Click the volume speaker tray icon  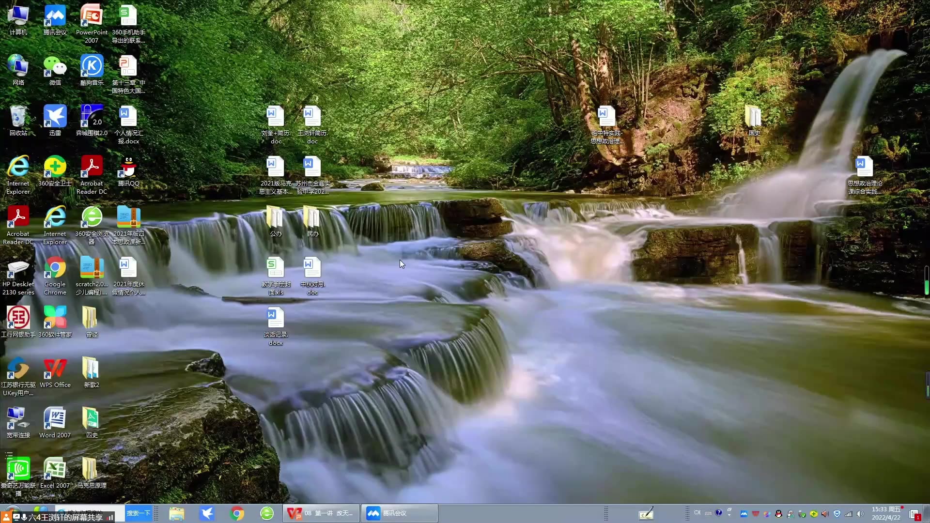coord(860,514)
